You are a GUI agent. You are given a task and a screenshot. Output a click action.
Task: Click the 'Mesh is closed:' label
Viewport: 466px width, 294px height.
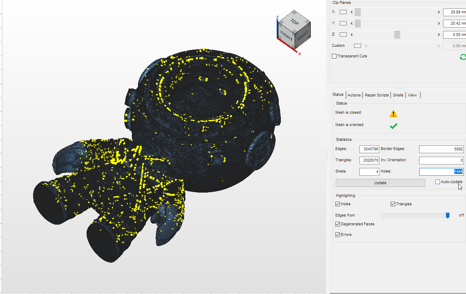[x=348, y=113]
